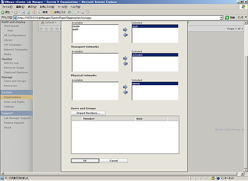248x181 pixels.
Task: Click the IE Forward button
Action: pos(16,12)
